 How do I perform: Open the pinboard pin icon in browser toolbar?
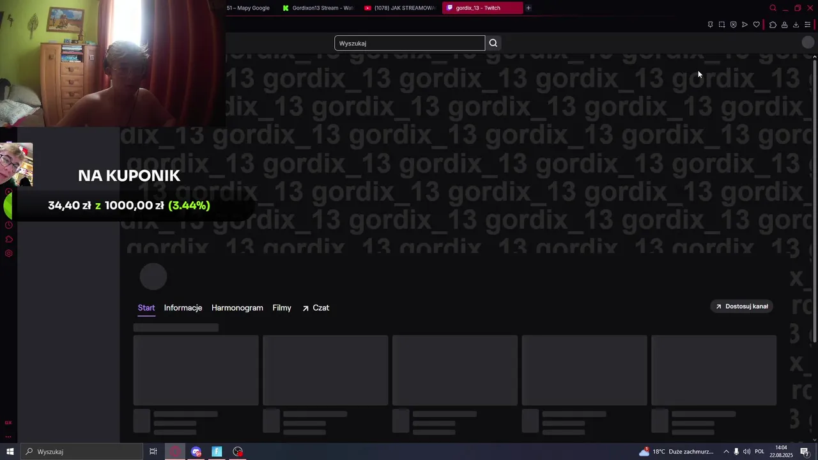coord(710,25)
